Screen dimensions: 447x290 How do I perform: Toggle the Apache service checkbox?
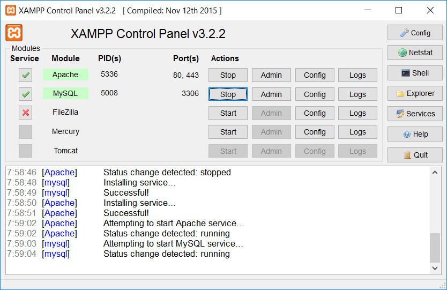(25, 75)
